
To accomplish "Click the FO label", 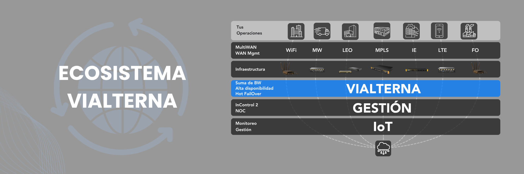I will [475, 50].
